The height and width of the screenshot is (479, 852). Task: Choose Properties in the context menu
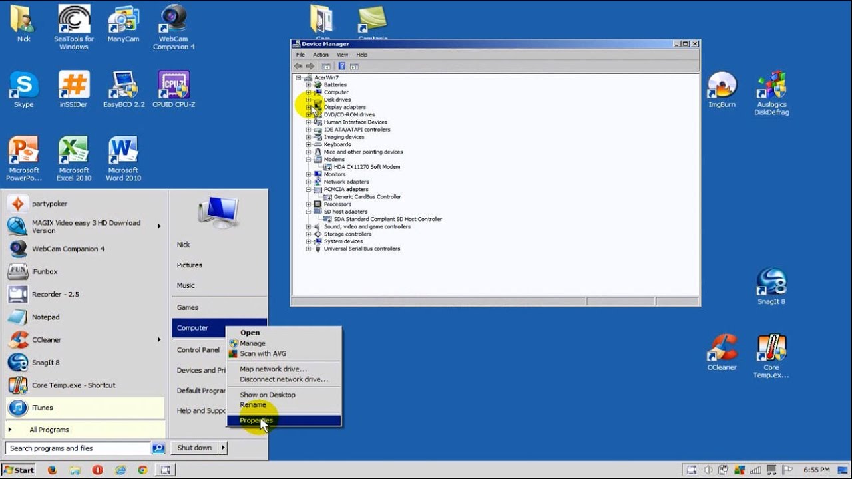[x=284, y=420]
